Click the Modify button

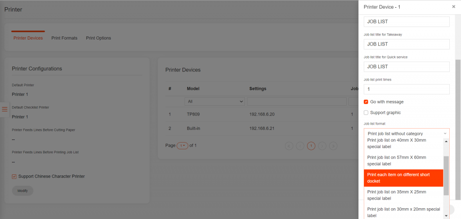coord(23,191)
